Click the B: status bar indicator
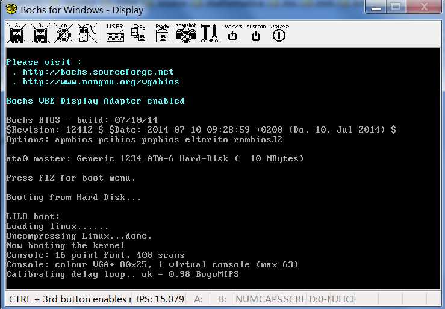This screenshot has height=309, width=445. pos(222,299)
